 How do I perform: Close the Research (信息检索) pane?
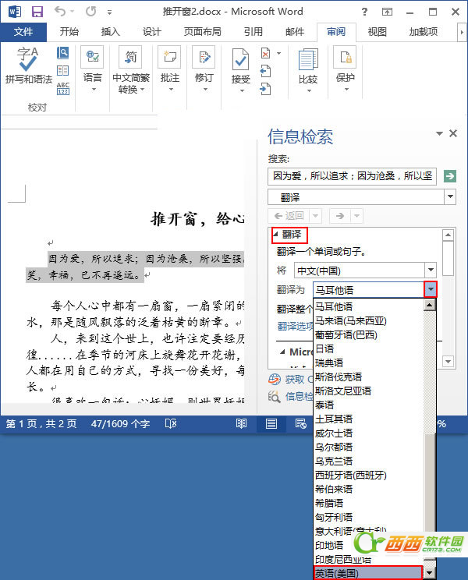(453, 133)
